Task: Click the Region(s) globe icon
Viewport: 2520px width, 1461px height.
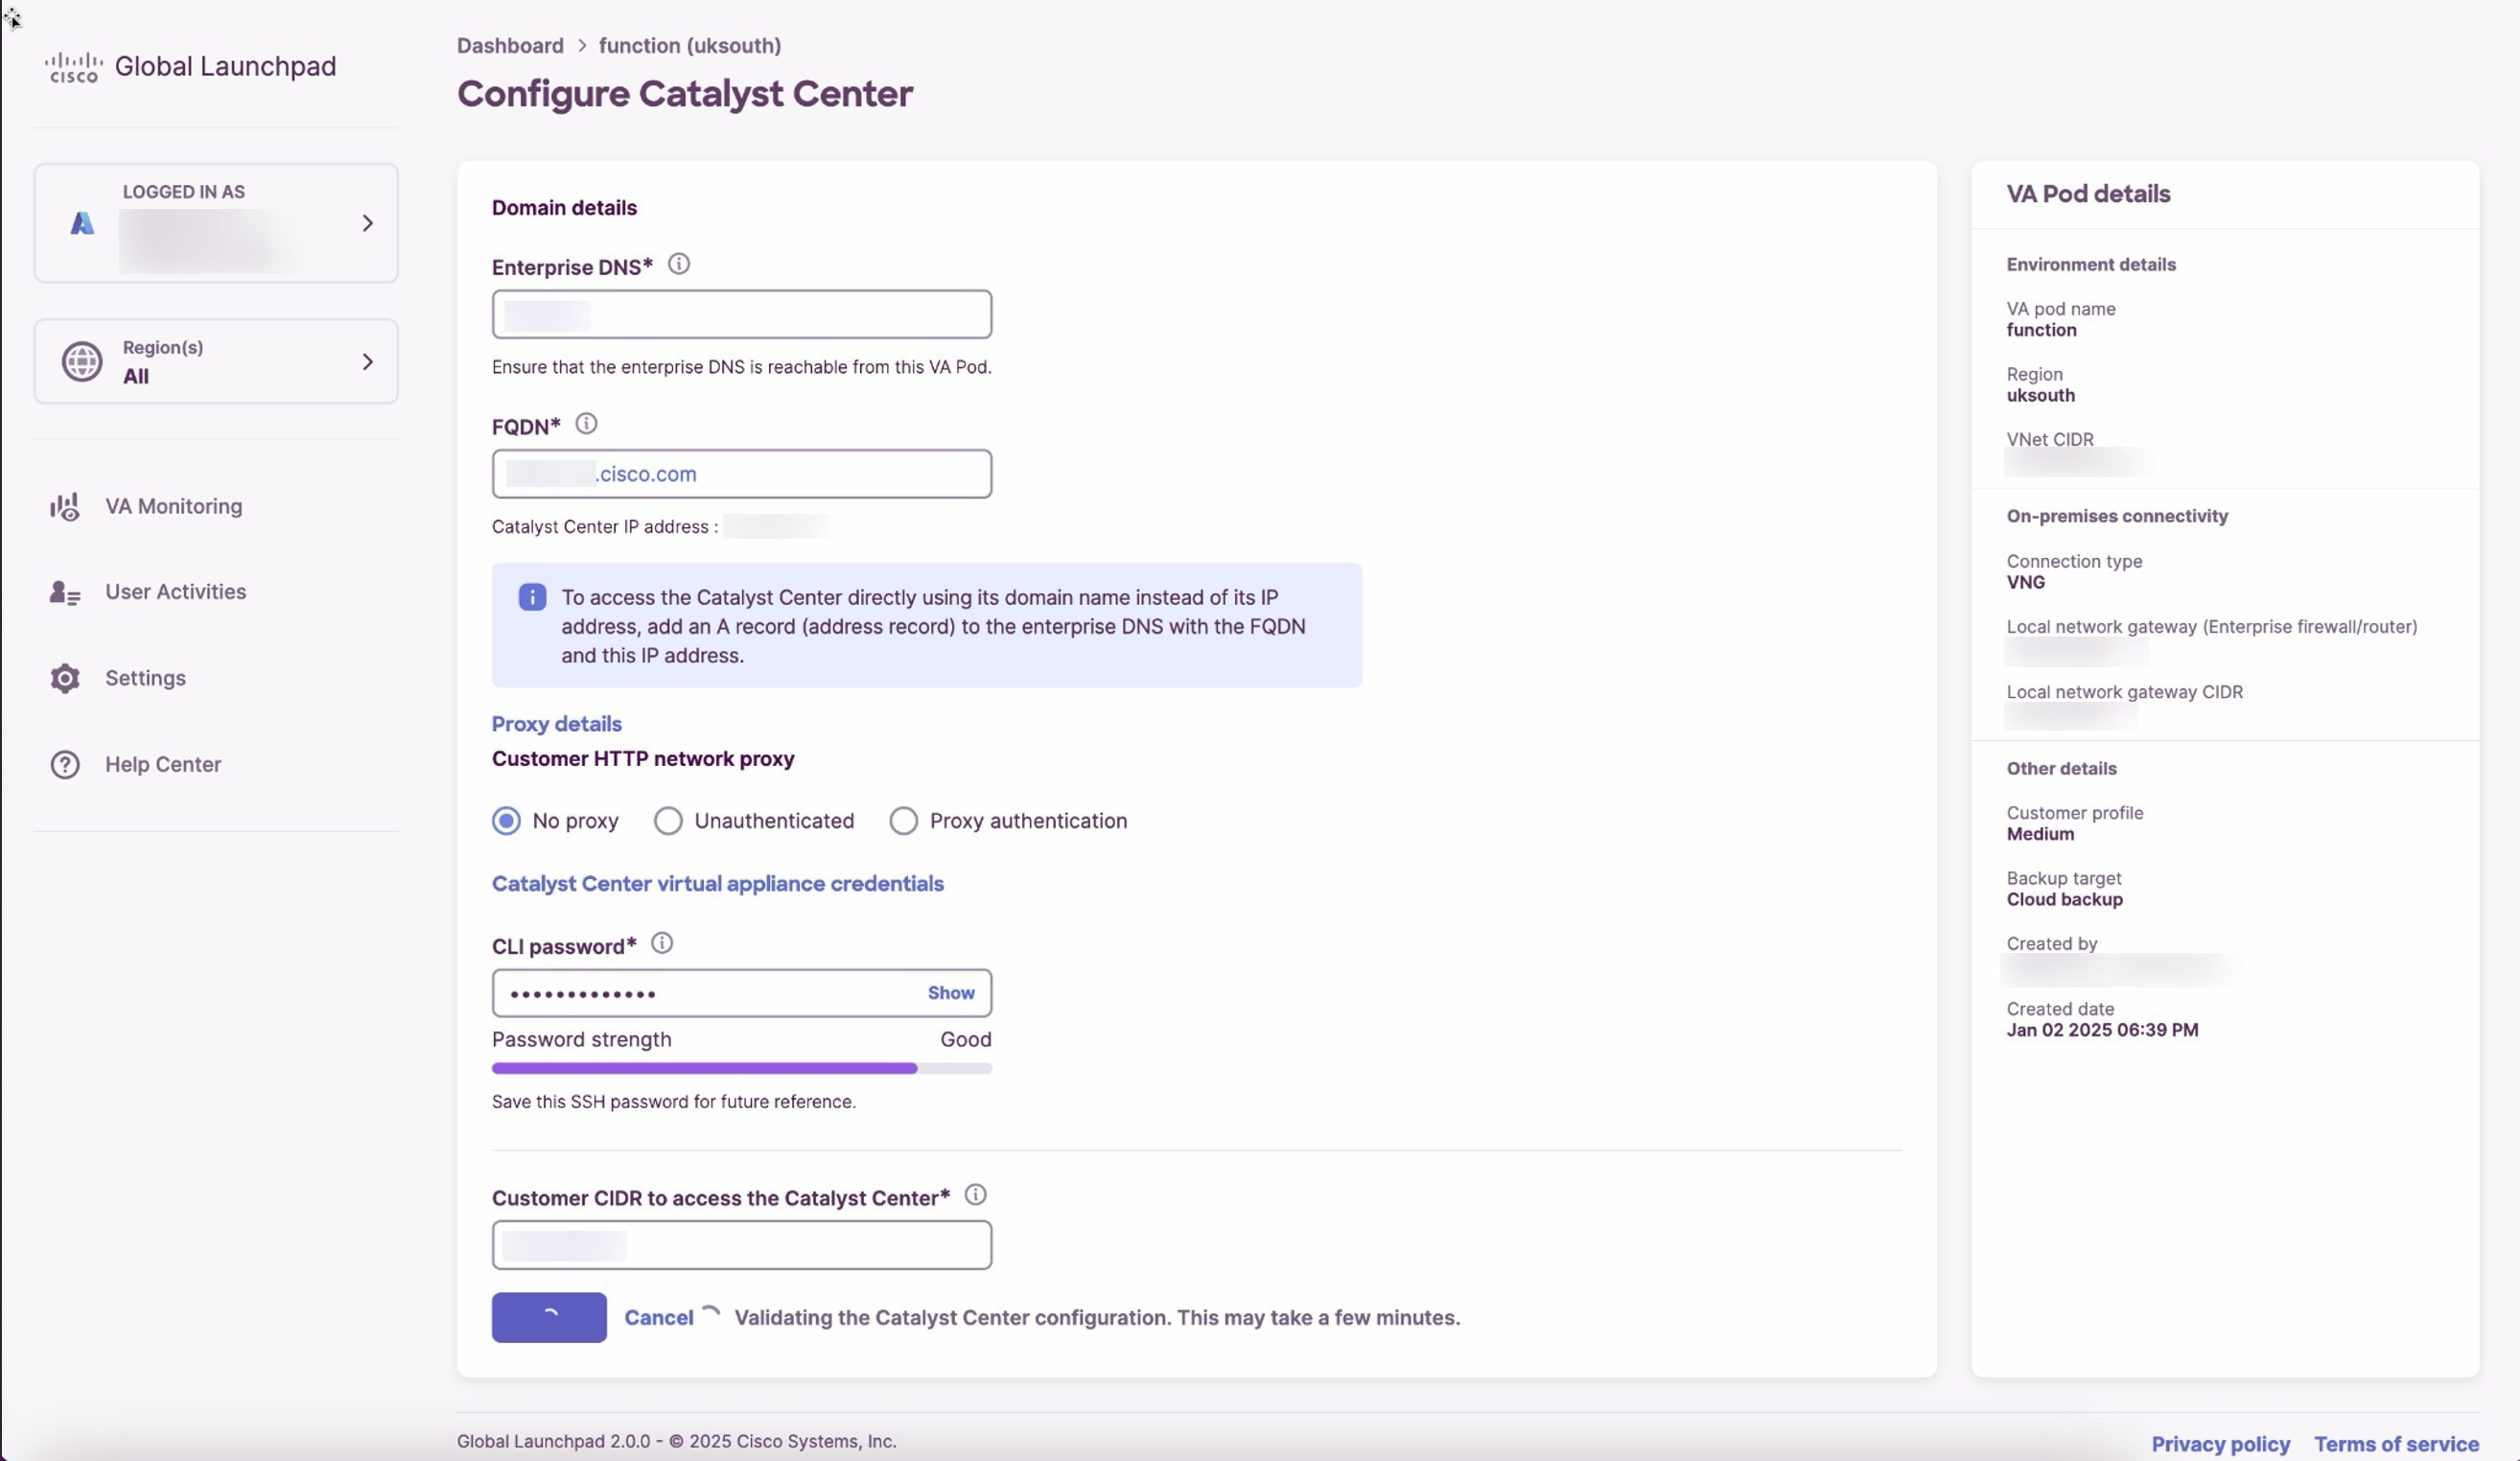Action: point(82,362)
